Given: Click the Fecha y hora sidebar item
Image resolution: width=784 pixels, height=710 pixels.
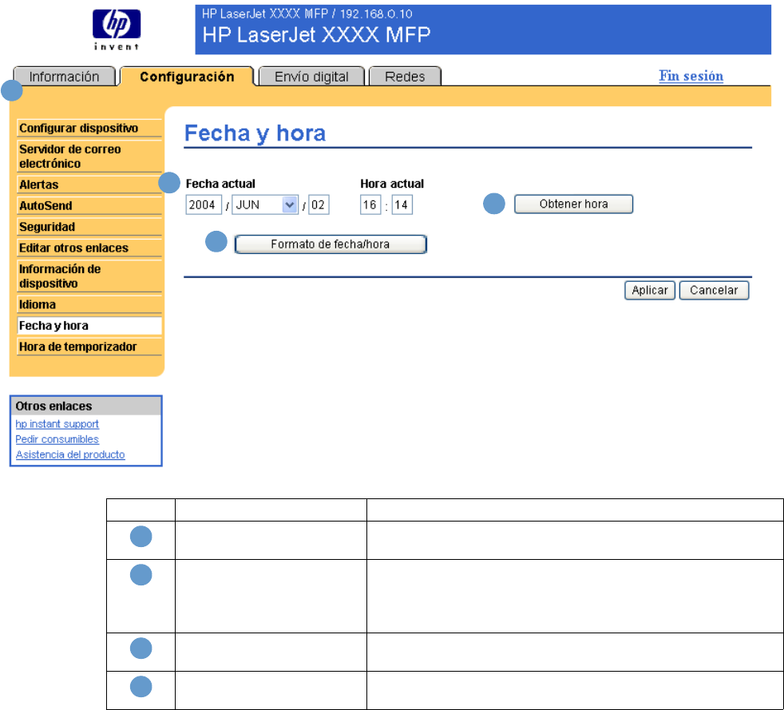Looking at the screenshot, I should 89,326.
